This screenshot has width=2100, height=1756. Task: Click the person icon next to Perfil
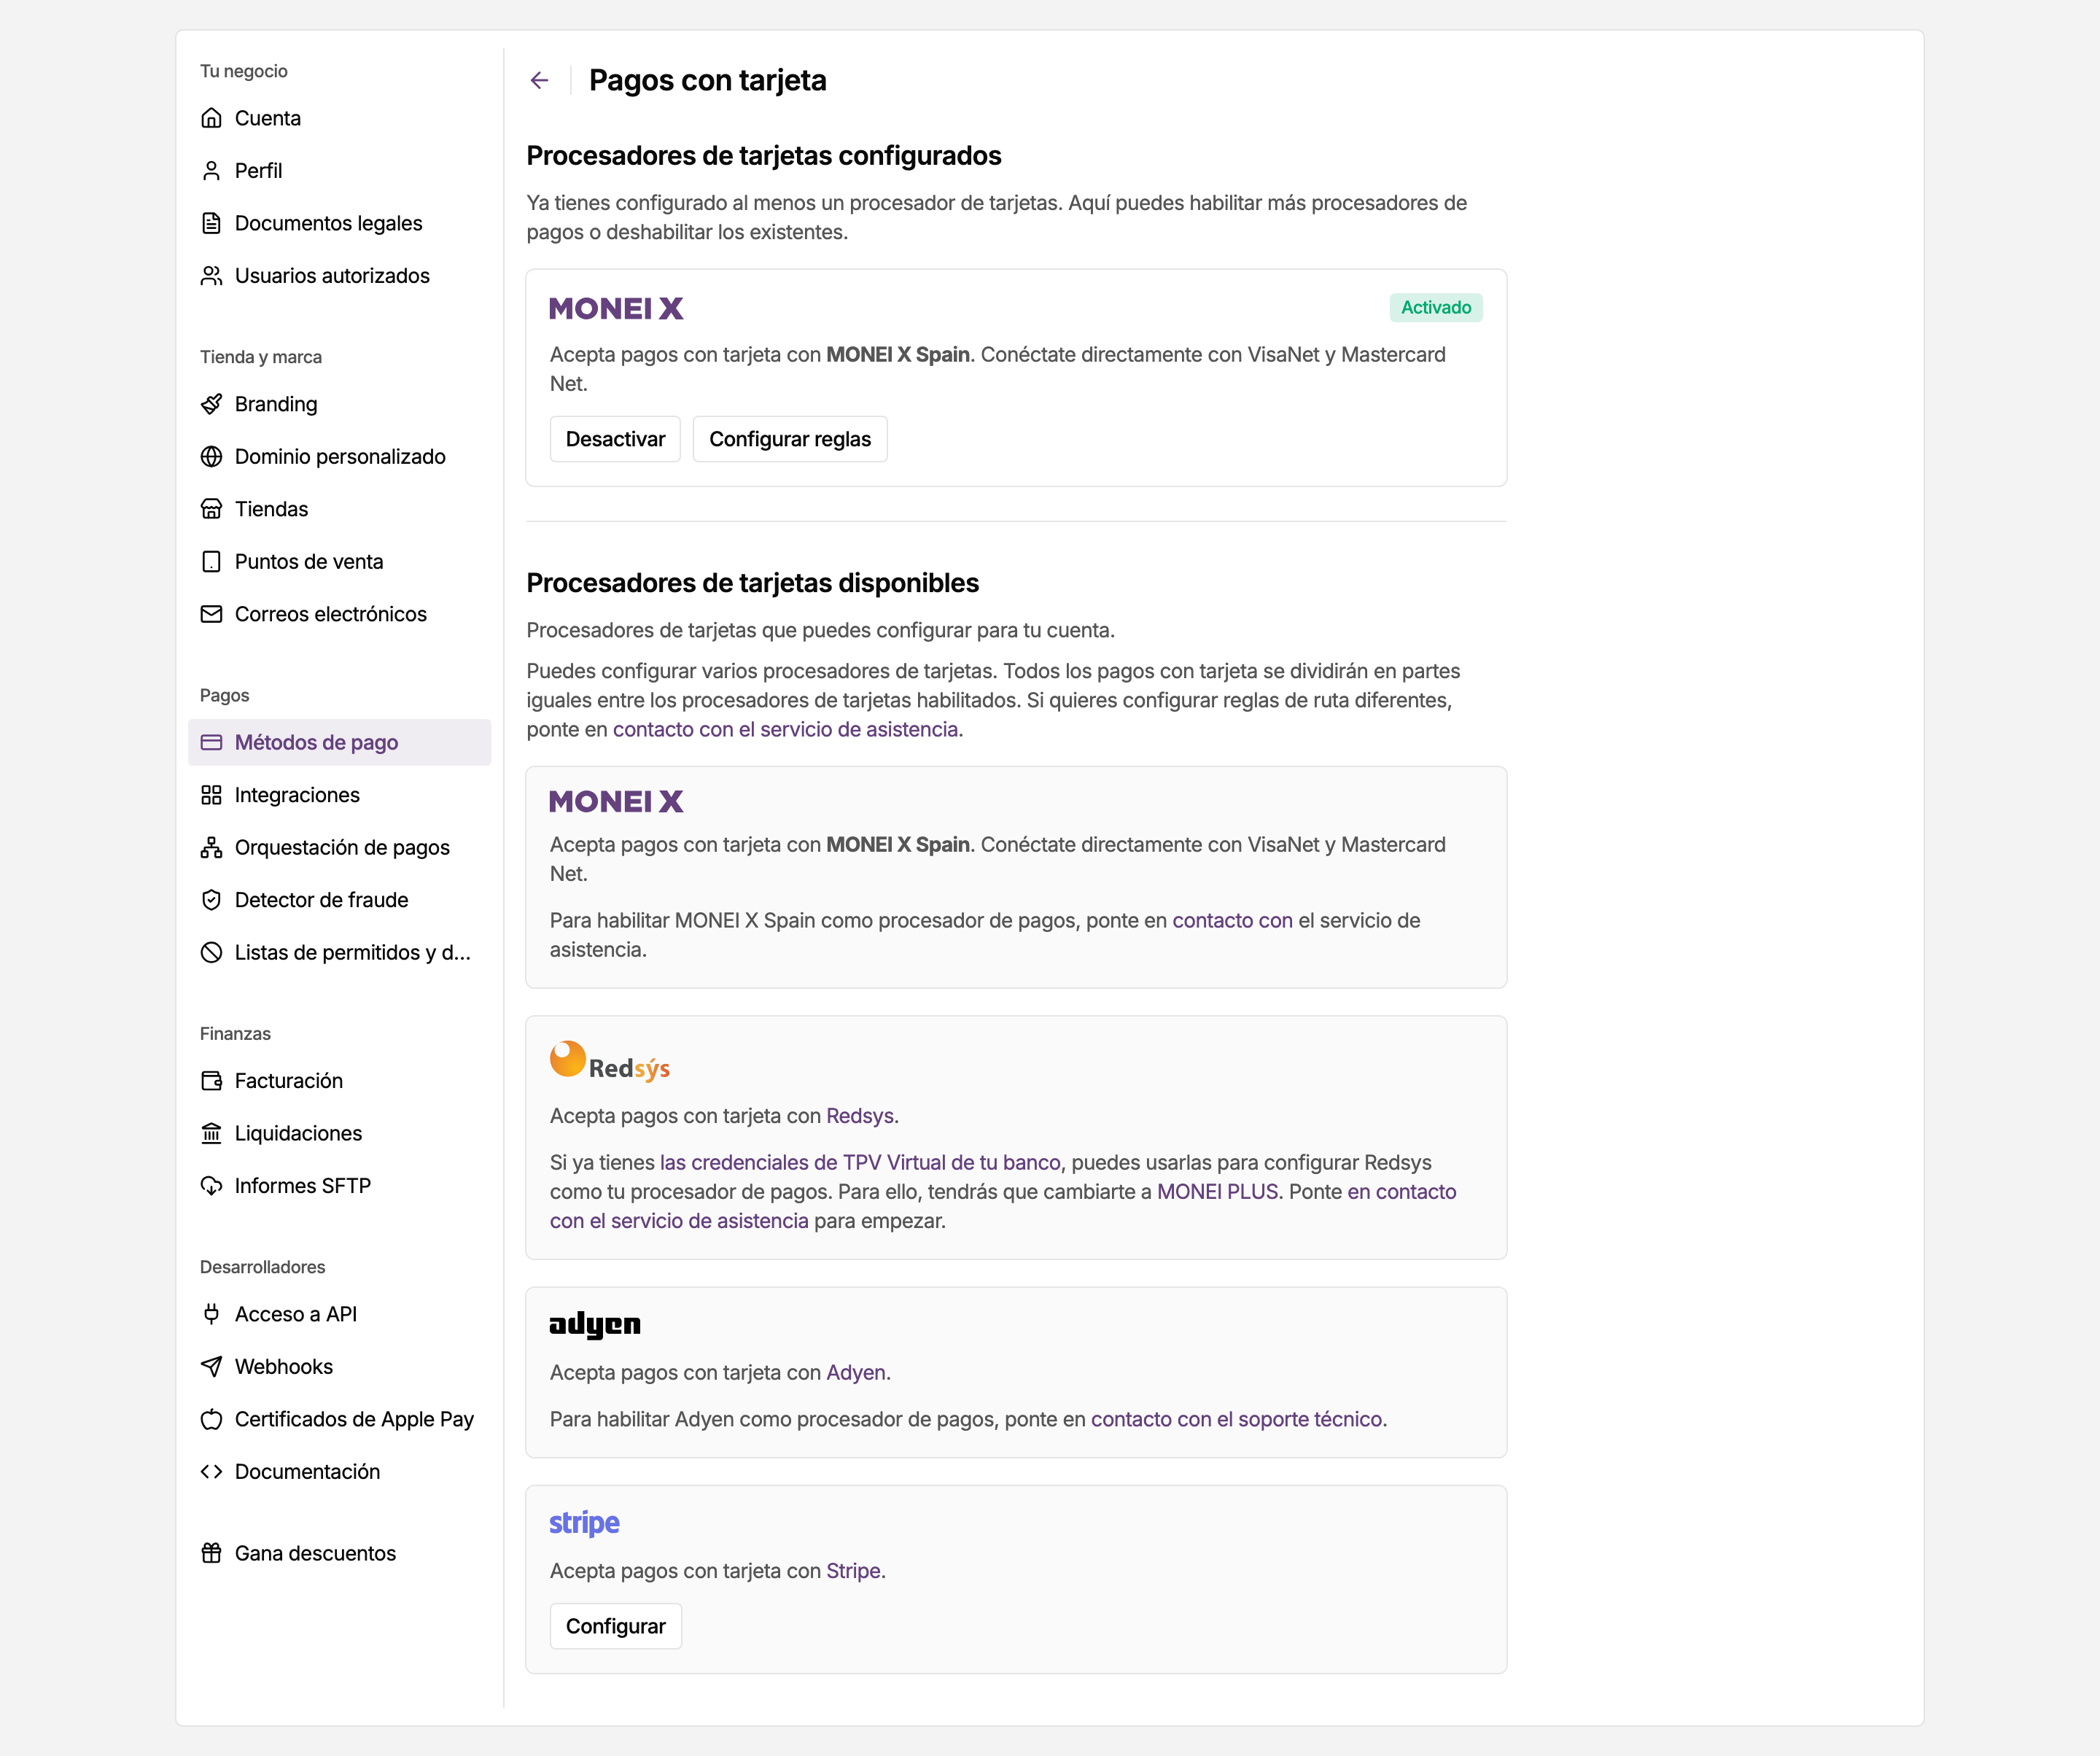click(211, 171)
